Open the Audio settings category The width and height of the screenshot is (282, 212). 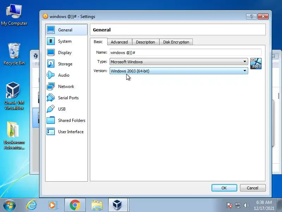point(66,75)
